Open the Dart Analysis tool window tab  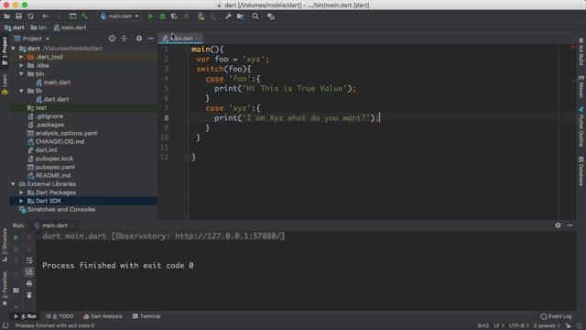[103, 316]
